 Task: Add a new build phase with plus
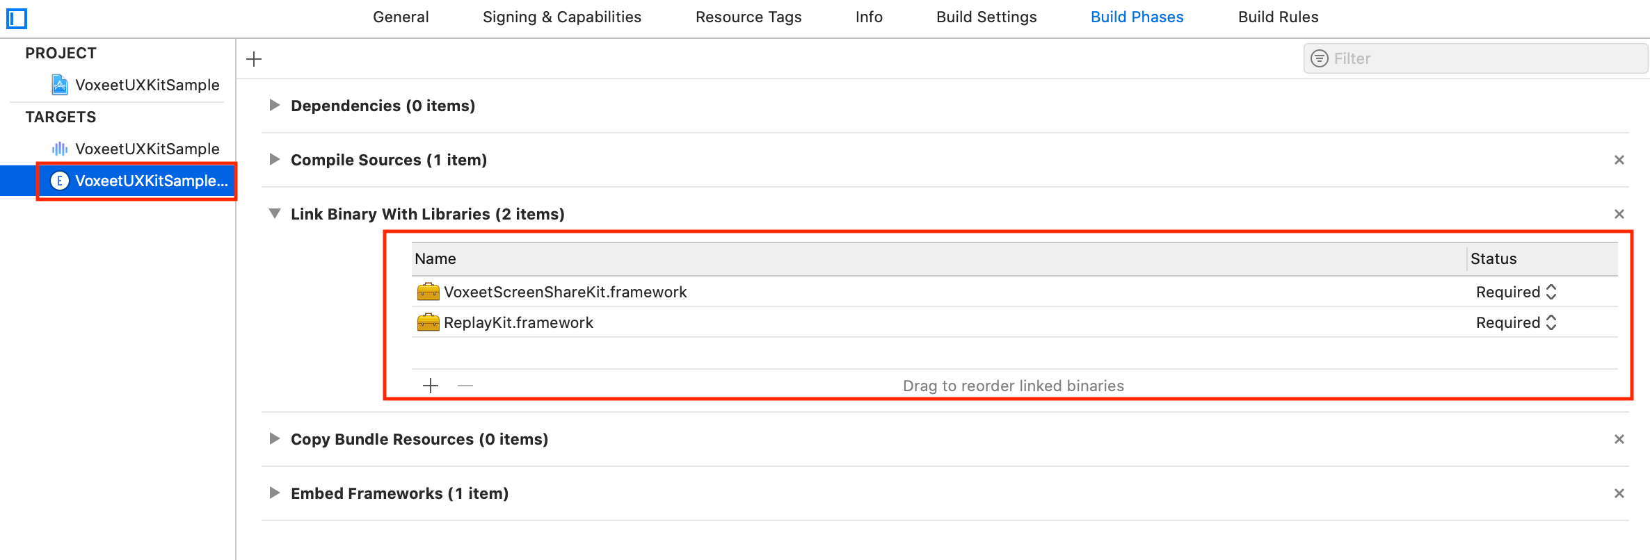[255, 59]
